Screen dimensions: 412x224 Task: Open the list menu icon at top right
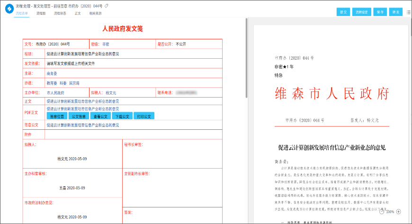(x=408, y=12)
